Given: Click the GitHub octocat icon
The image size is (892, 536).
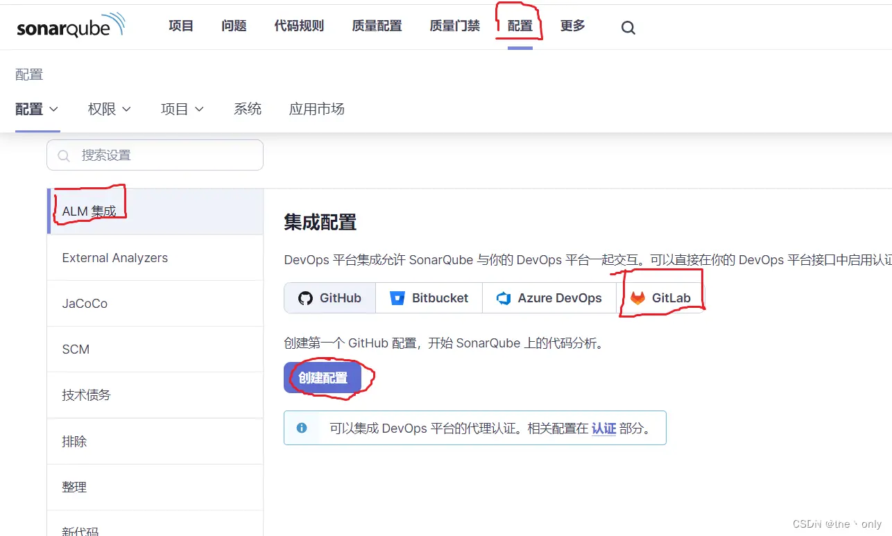Looking at the screenshot, I should point(305,298).
